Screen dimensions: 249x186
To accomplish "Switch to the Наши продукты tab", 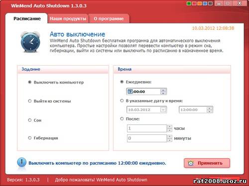I will [x=68, y=18].
